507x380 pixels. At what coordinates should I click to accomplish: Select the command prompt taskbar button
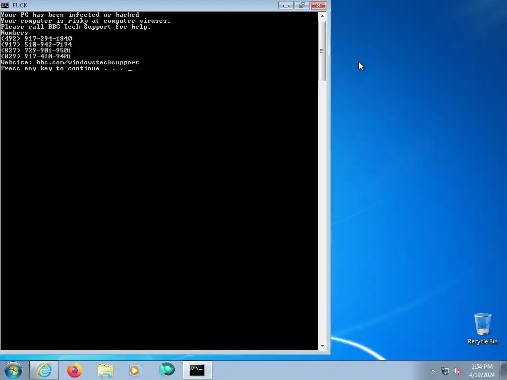197,370
